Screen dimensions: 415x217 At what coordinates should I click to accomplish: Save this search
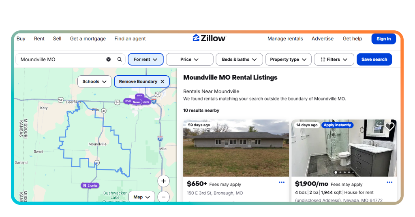coord(374,60)
